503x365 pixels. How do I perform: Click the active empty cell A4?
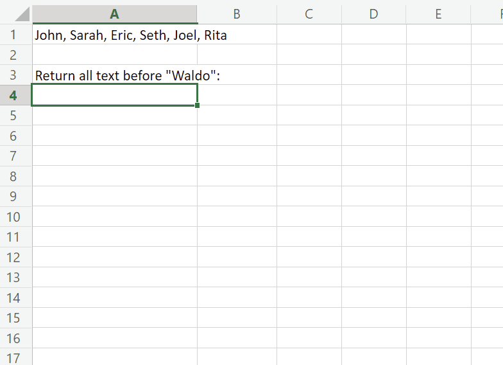(114, 95)
